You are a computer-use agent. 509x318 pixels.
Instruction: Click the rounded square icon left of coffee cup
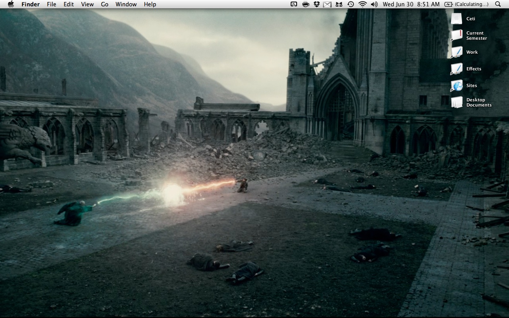[294, 4]
